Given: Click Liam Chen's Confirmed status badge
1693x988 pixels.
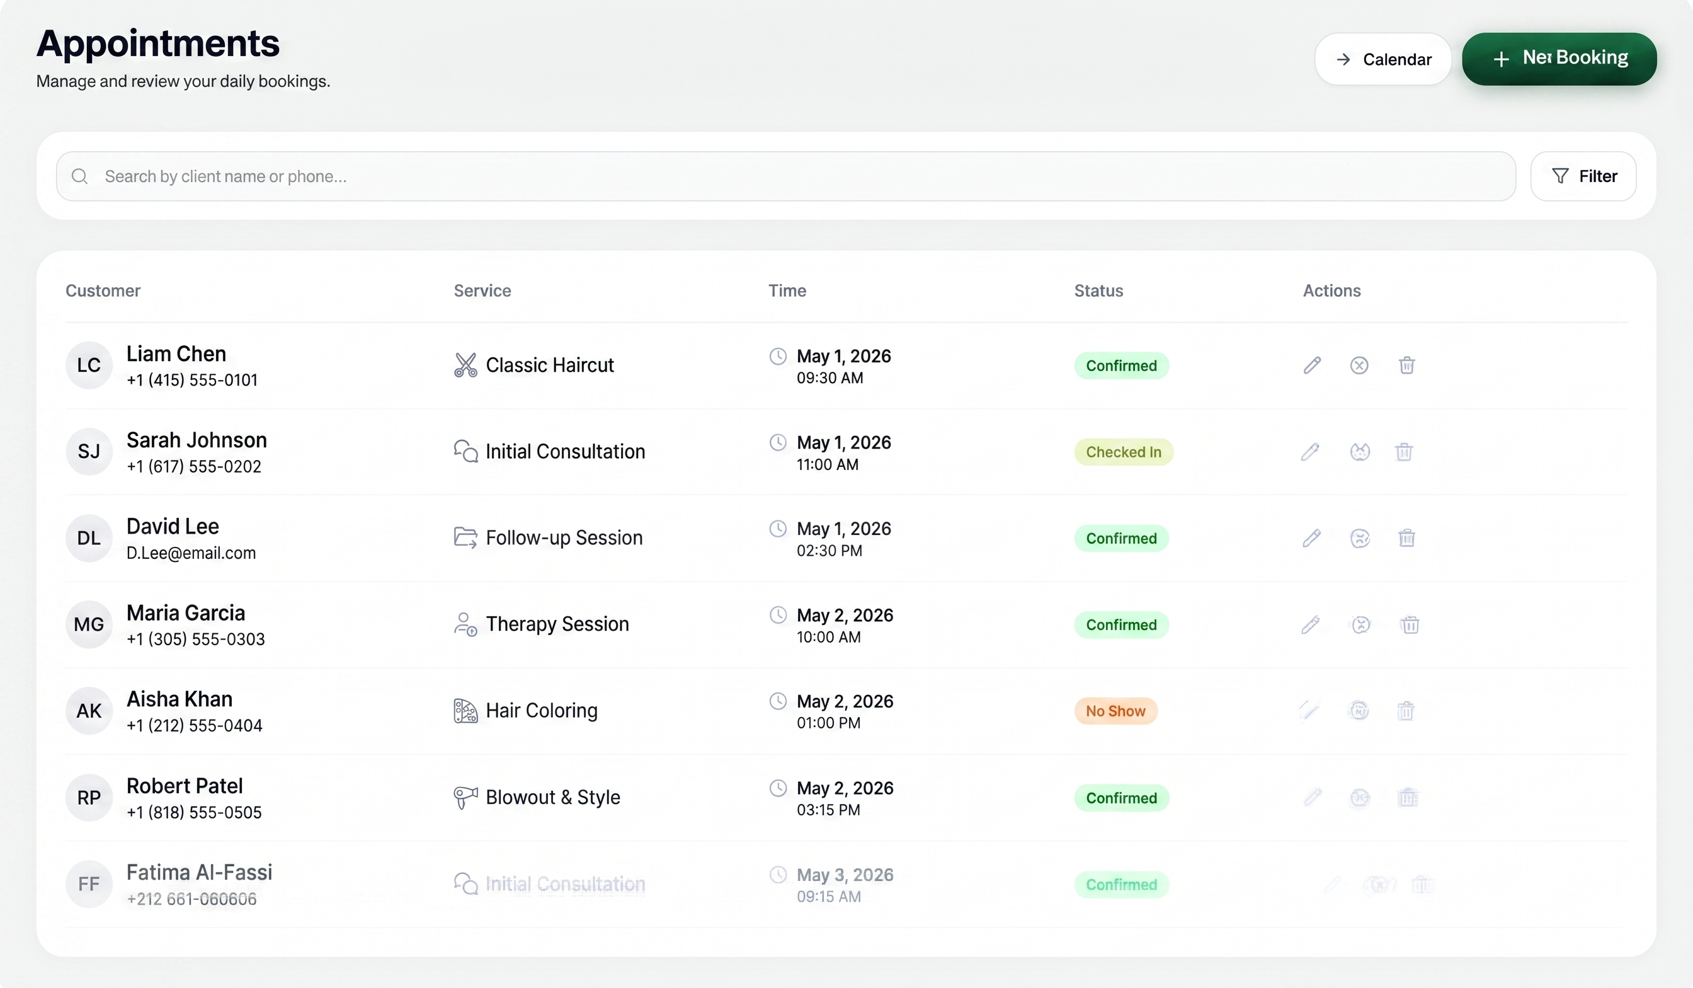Looking at the screenshot, I should [x=1121, y=365].
